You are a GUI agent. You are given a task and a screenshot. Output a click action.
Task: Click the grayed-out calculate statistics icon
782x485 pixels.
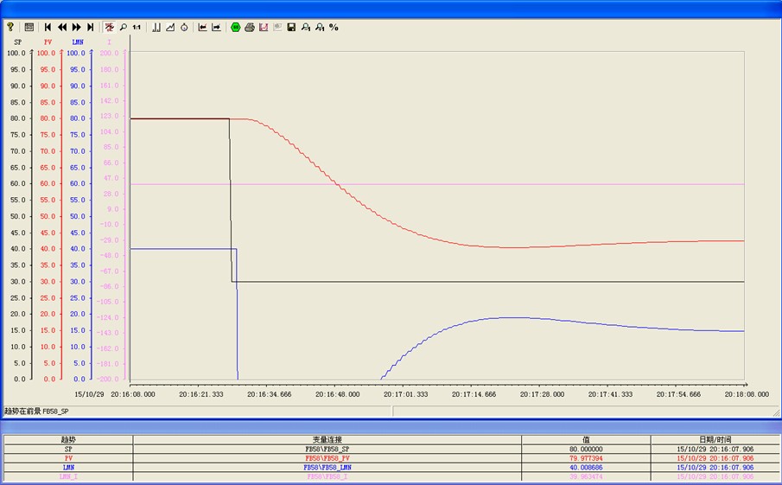tap(277, 27)
